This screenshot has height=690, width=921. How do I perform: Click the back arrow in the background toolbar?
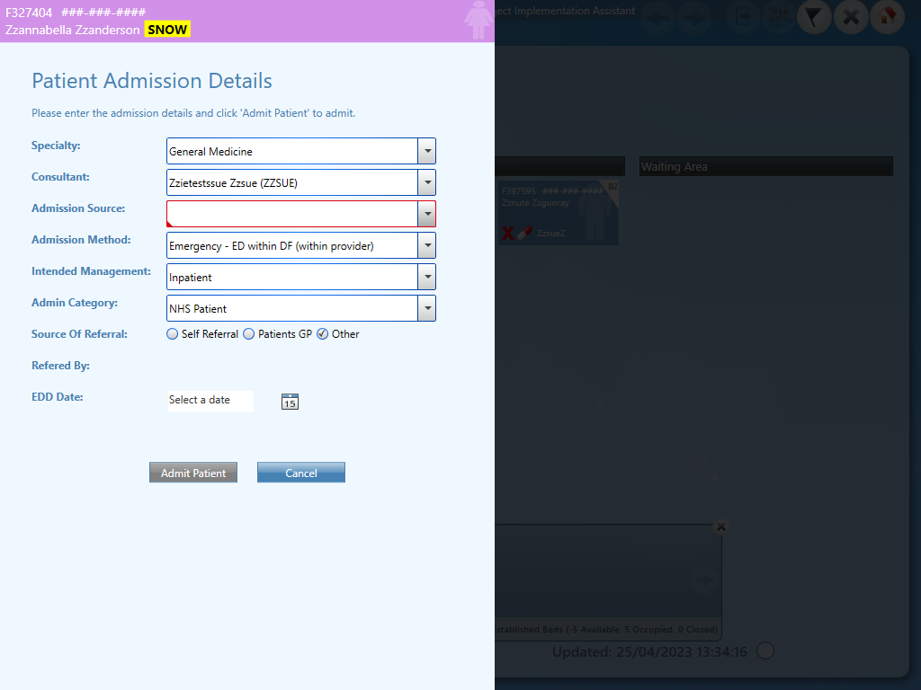pyautogui.click(x=657, y=18)
